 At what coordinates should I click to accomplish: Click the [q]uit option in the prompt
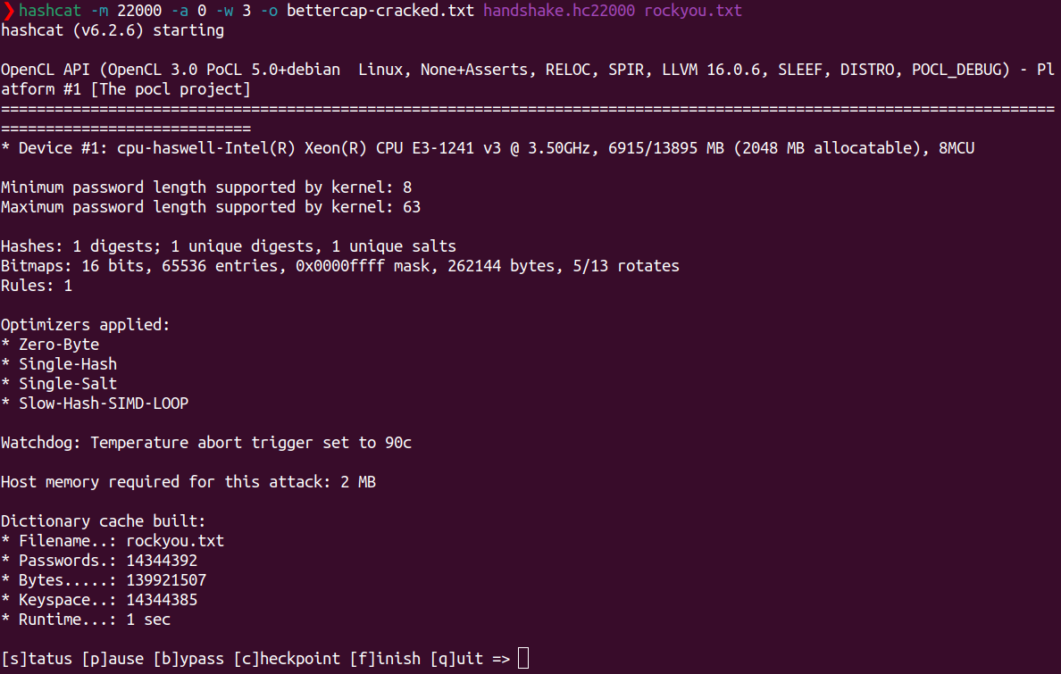click(456, 659)
